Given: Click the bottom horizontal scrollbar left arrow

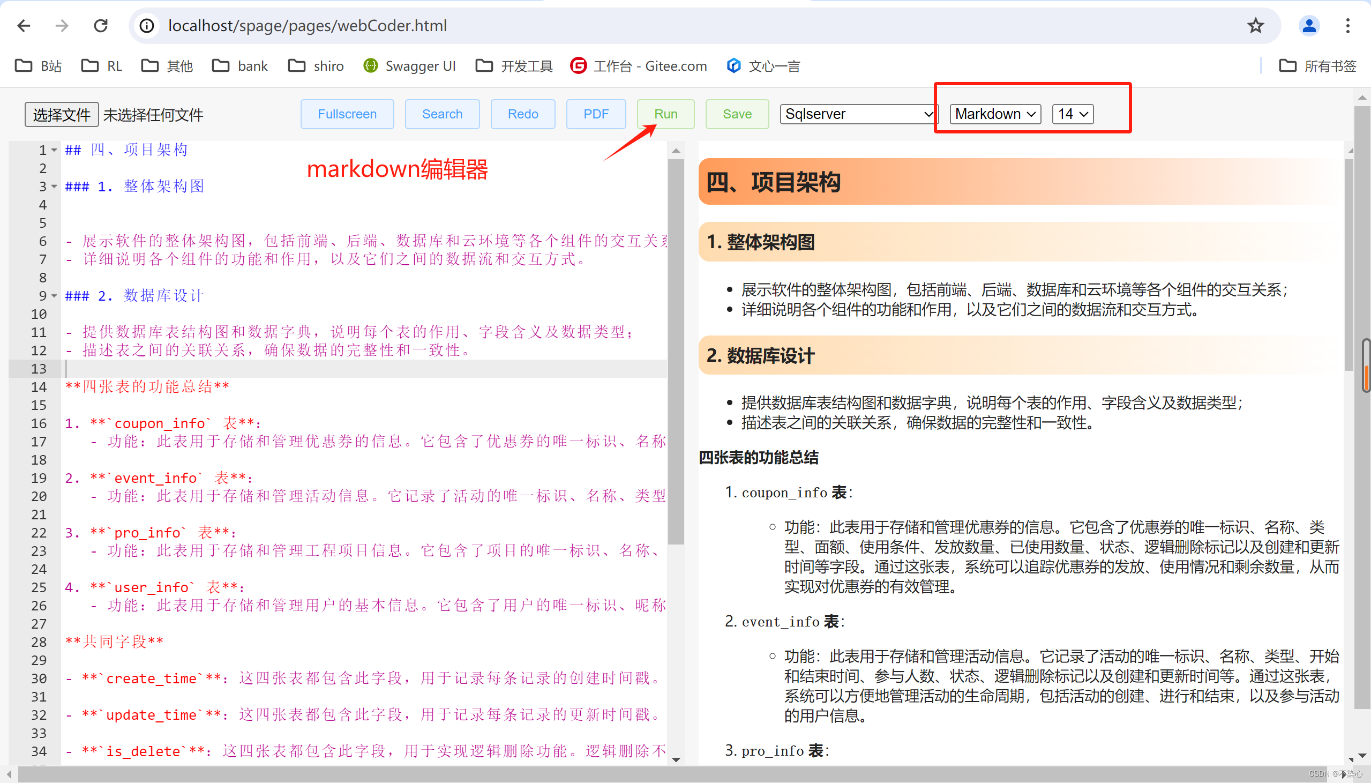Looking at the screenshot, I should (x=9, y=774).
